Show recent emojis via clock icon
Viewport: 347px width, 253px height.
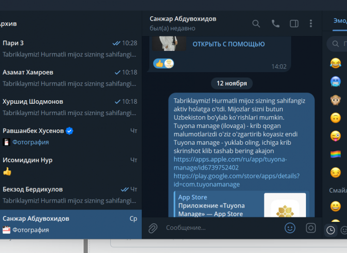(x=331, y=230)
